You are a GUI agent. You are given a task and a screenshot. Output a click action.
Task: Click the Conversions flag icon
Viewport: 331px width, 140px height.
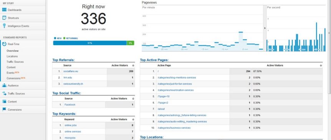4,109
